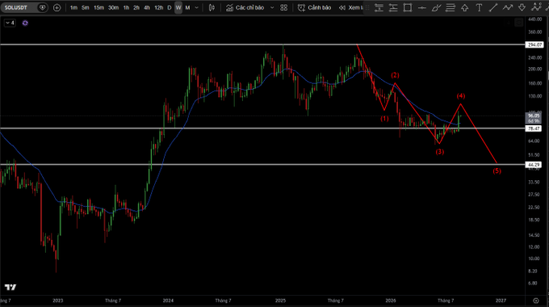Image resolution: width=549 pixels, height=307 pixels.
Task: Select the Brush drawing tool
Action: point(436,7)
